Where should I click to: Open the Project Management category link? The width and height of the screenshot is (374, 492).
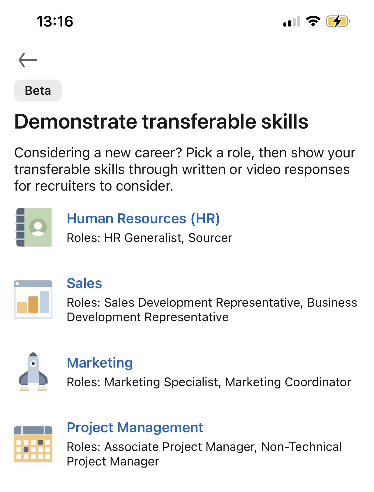(x=135, y=428)
